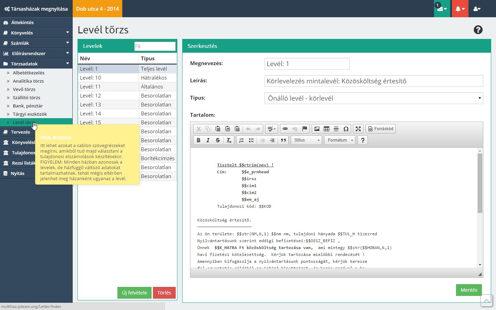
Task: Toggle strikethrough formatting in editor
Action: click(x=218, y=140)
